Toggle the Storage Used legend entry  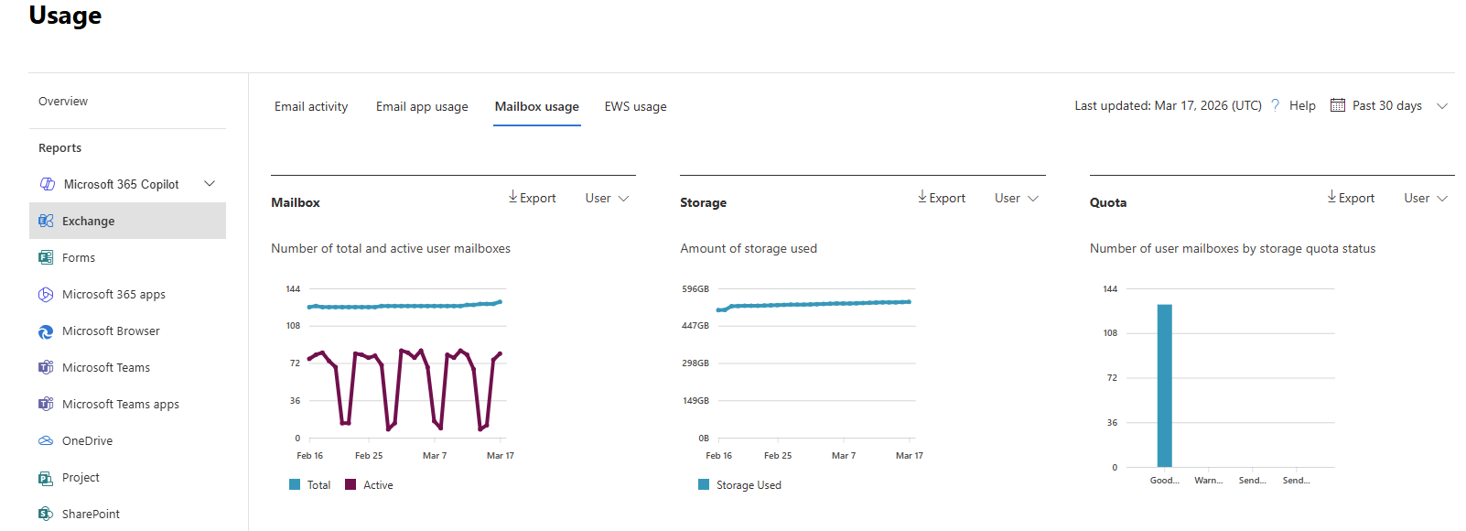(x=739, y=485)
